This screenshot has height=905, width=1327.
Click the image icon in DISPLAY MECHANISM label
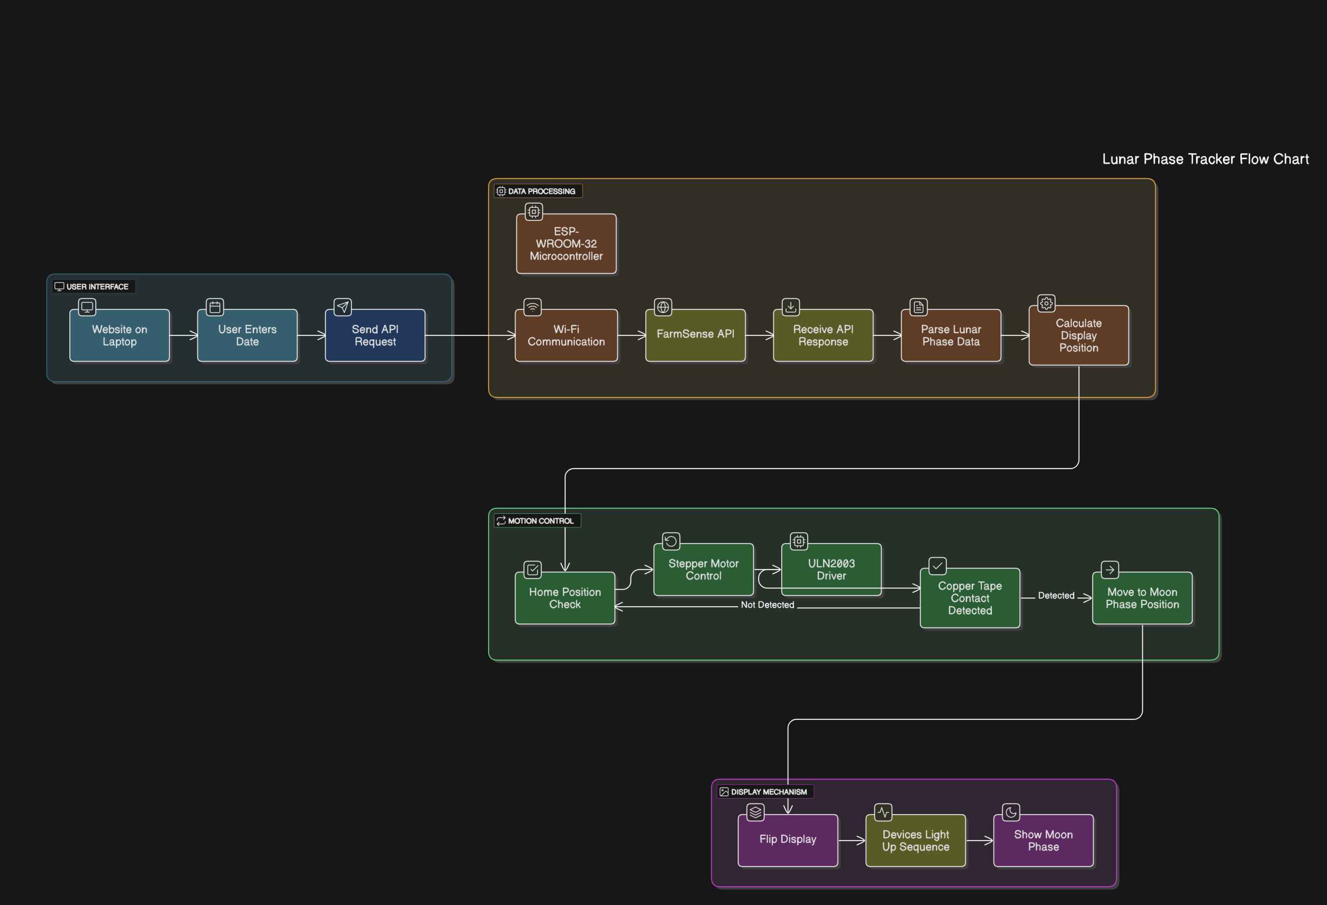pyautogui.click(x=724, y=792)
